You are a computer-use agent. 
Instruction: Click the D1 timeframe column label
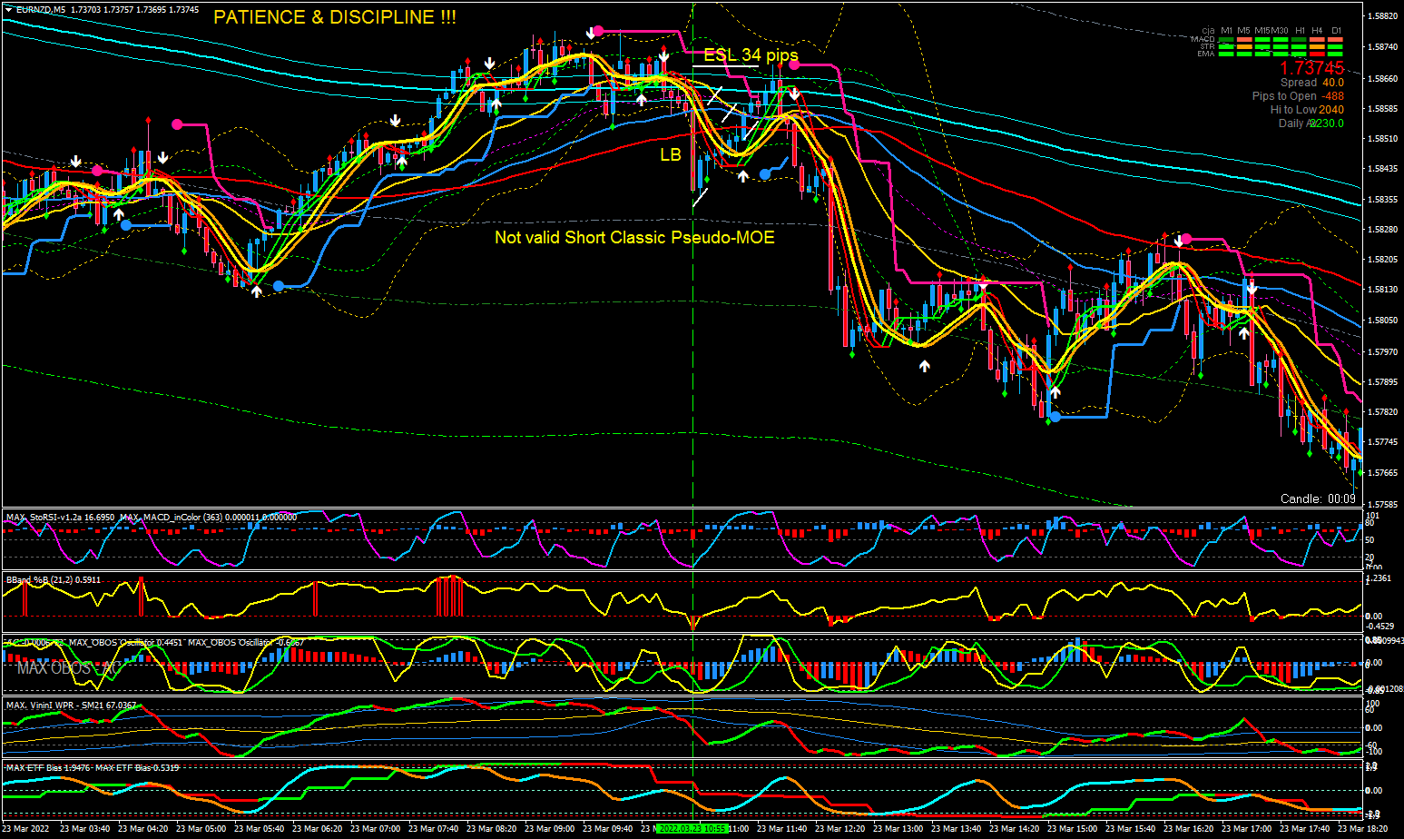pos(1336,31)
